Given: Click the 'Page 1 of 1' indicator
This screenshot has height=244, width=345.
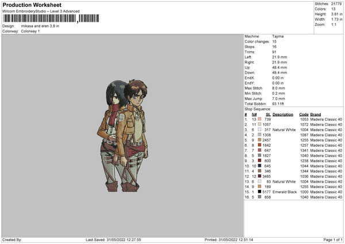Looking at the screenshot, I should (x=333, y=239).
